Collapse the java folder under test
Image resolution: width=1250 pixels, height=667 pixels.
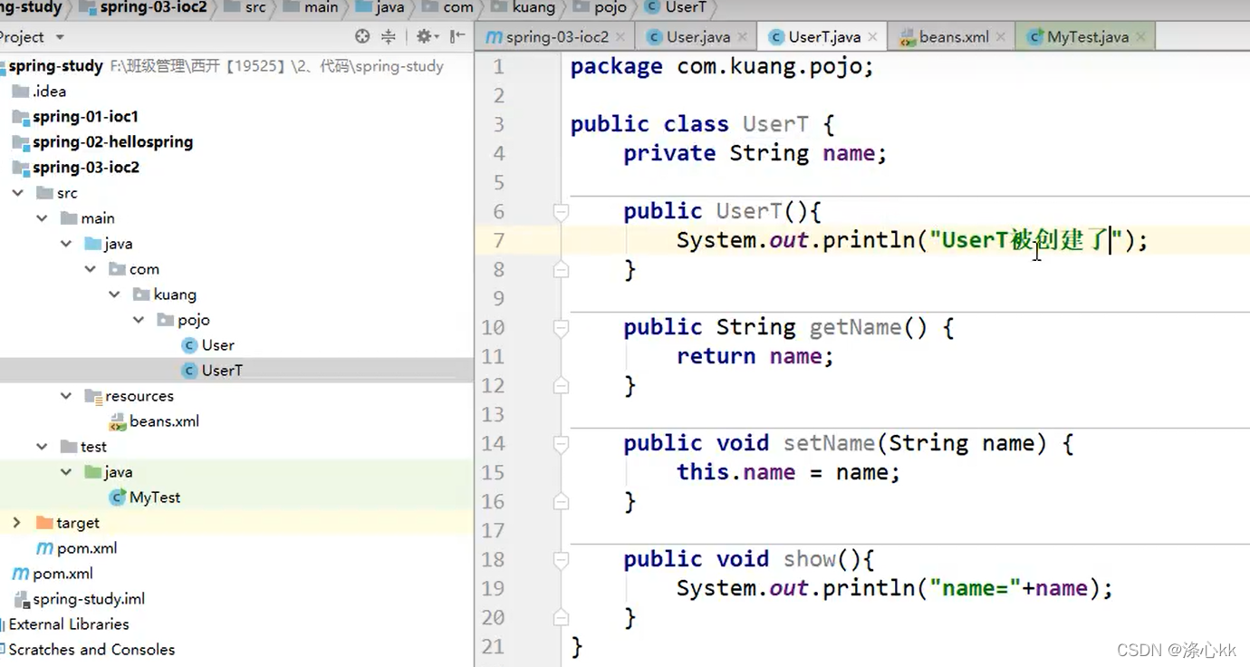[x=66, y=472]
